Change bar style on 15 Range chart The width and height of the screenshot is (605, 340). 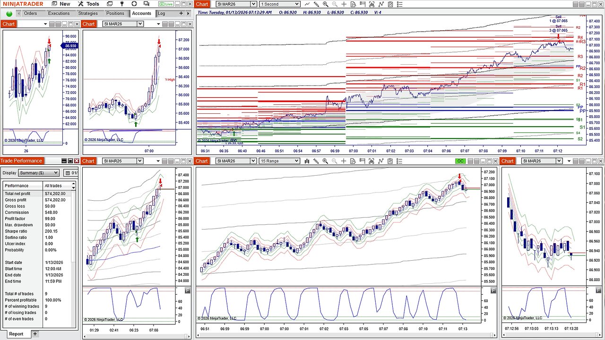coord(307,161)
